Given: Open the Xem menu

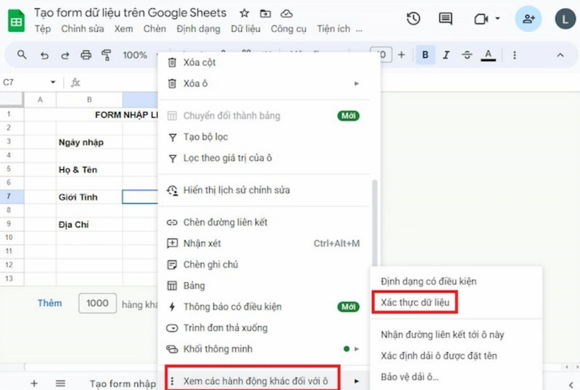Looking at the screenshot, I should pos(123,29).
